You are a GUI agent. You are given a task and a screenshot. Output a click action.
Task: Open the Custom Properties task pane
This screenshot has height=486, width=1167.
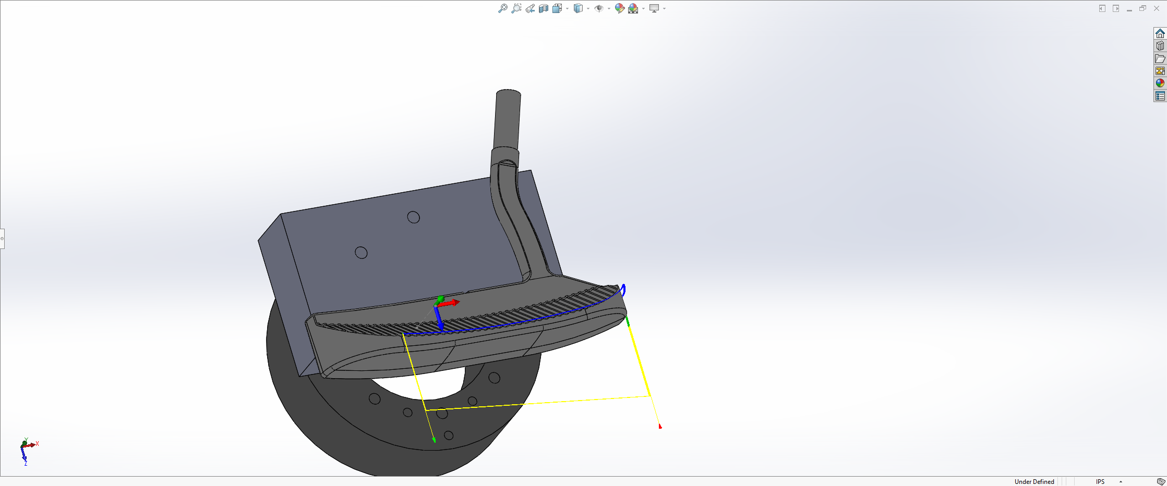point(1160,96)
